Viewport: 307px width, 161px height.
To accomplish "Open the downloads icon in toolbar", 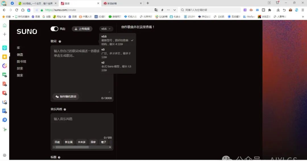I will [x=278, y=10].
